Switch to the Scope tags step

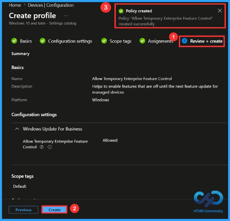(x=120, y=41)
